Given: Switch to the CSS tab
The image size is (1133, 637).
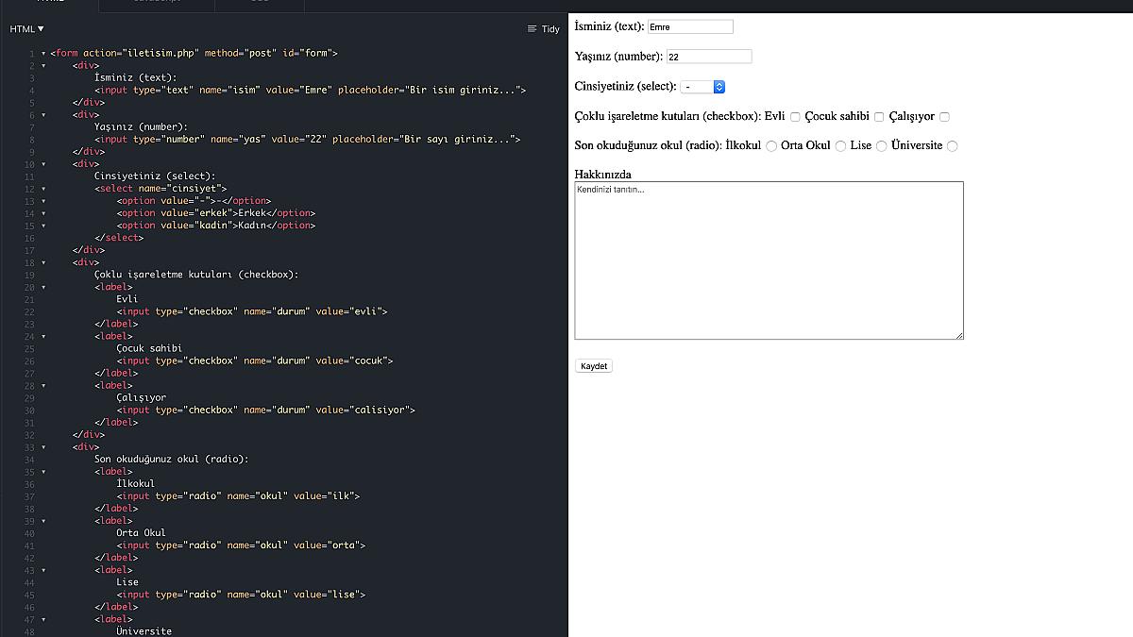Looking at the screenshot, I should tap(261, 4).
